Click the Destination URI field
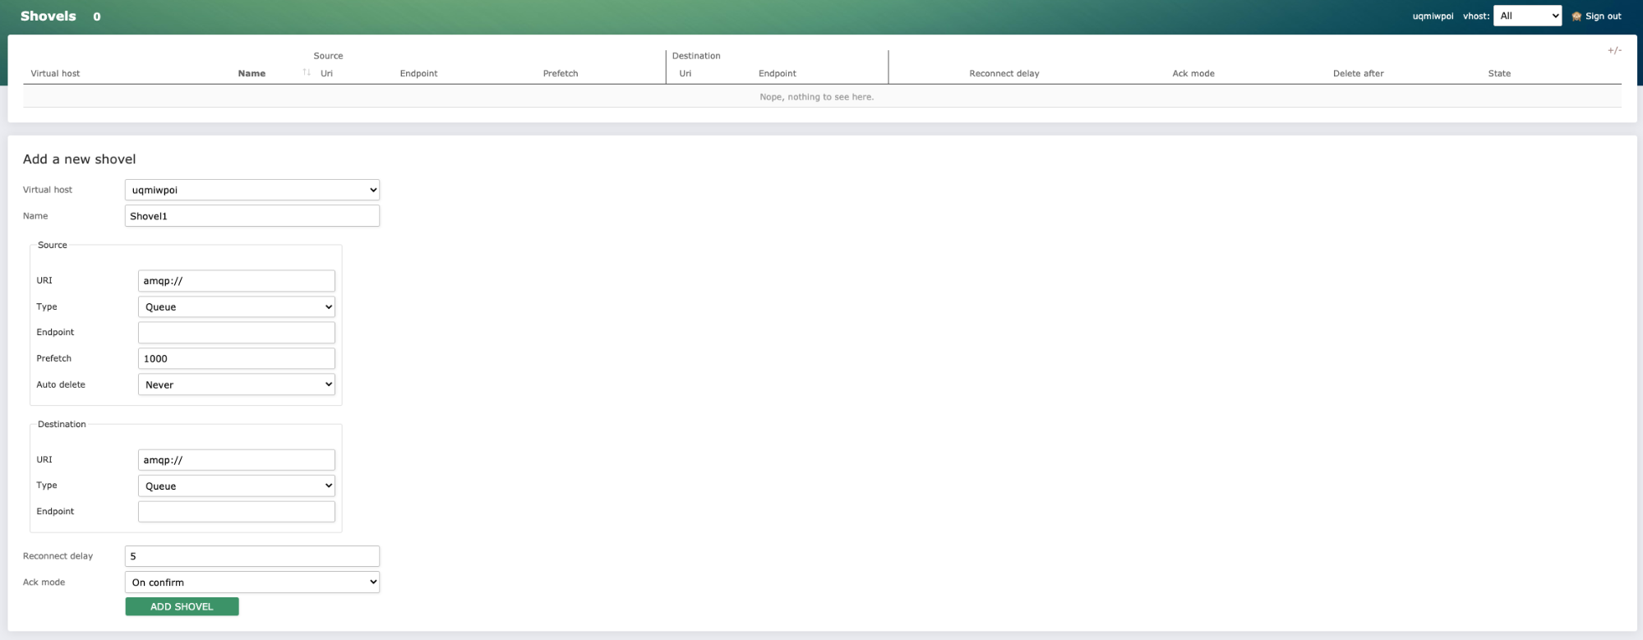Image resolution: width=1643 pixels, height=640 pixels. [237, 459]
